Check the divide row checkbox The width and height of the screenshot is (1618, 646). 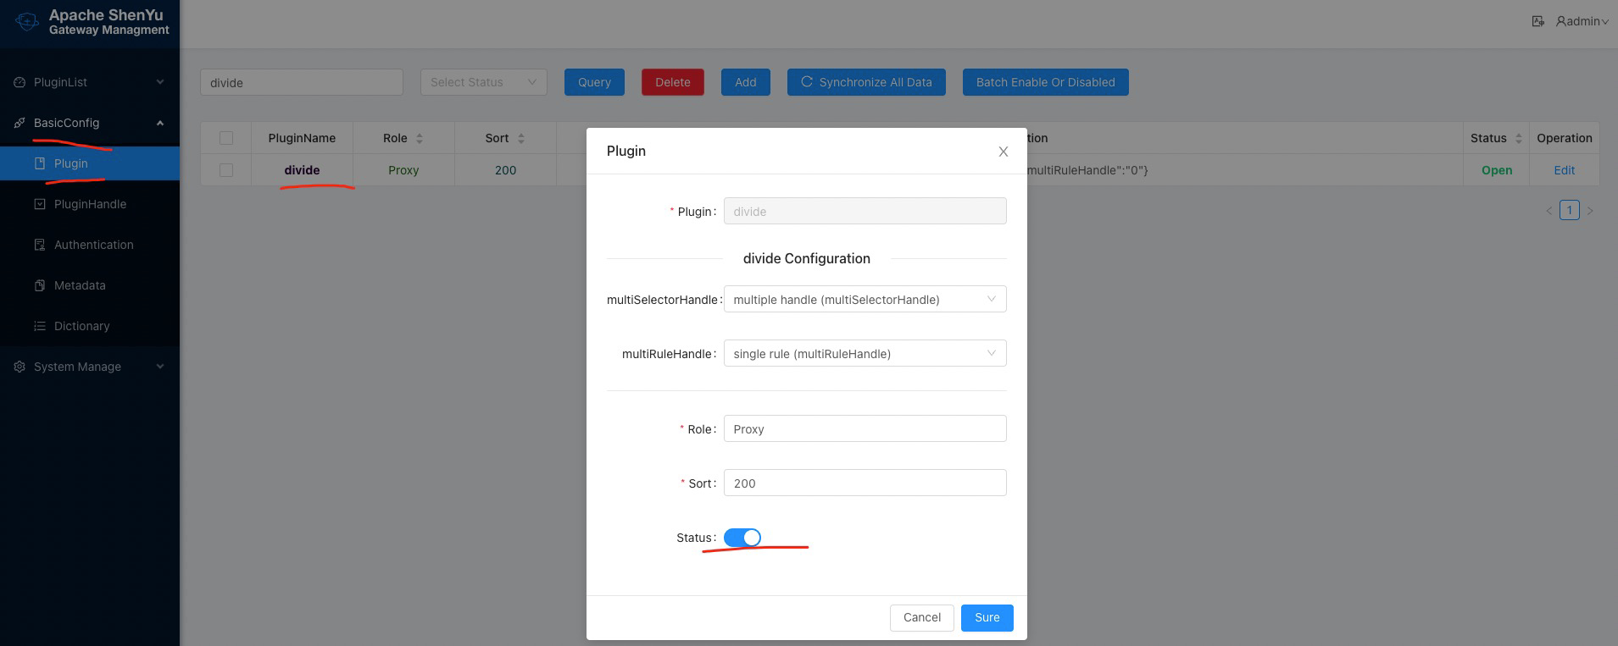[x=226, y=170]
